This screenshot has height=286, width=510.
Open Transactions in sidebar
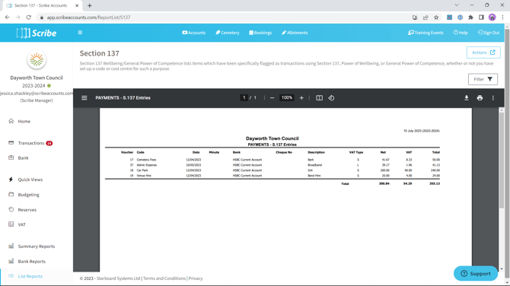pos(30,143)
